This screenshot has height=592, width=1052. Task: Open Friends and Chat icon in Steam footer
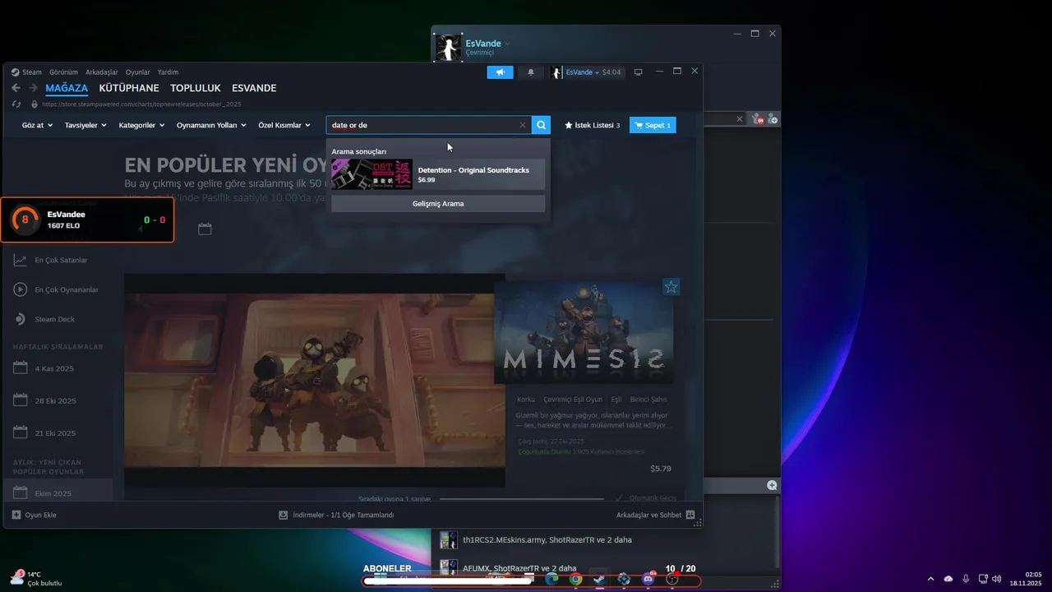click(x=690, y=515)
